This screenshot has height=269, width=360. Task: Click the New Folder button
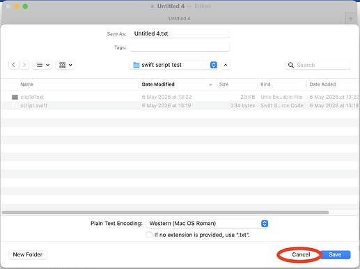click(x=28, y=254)
